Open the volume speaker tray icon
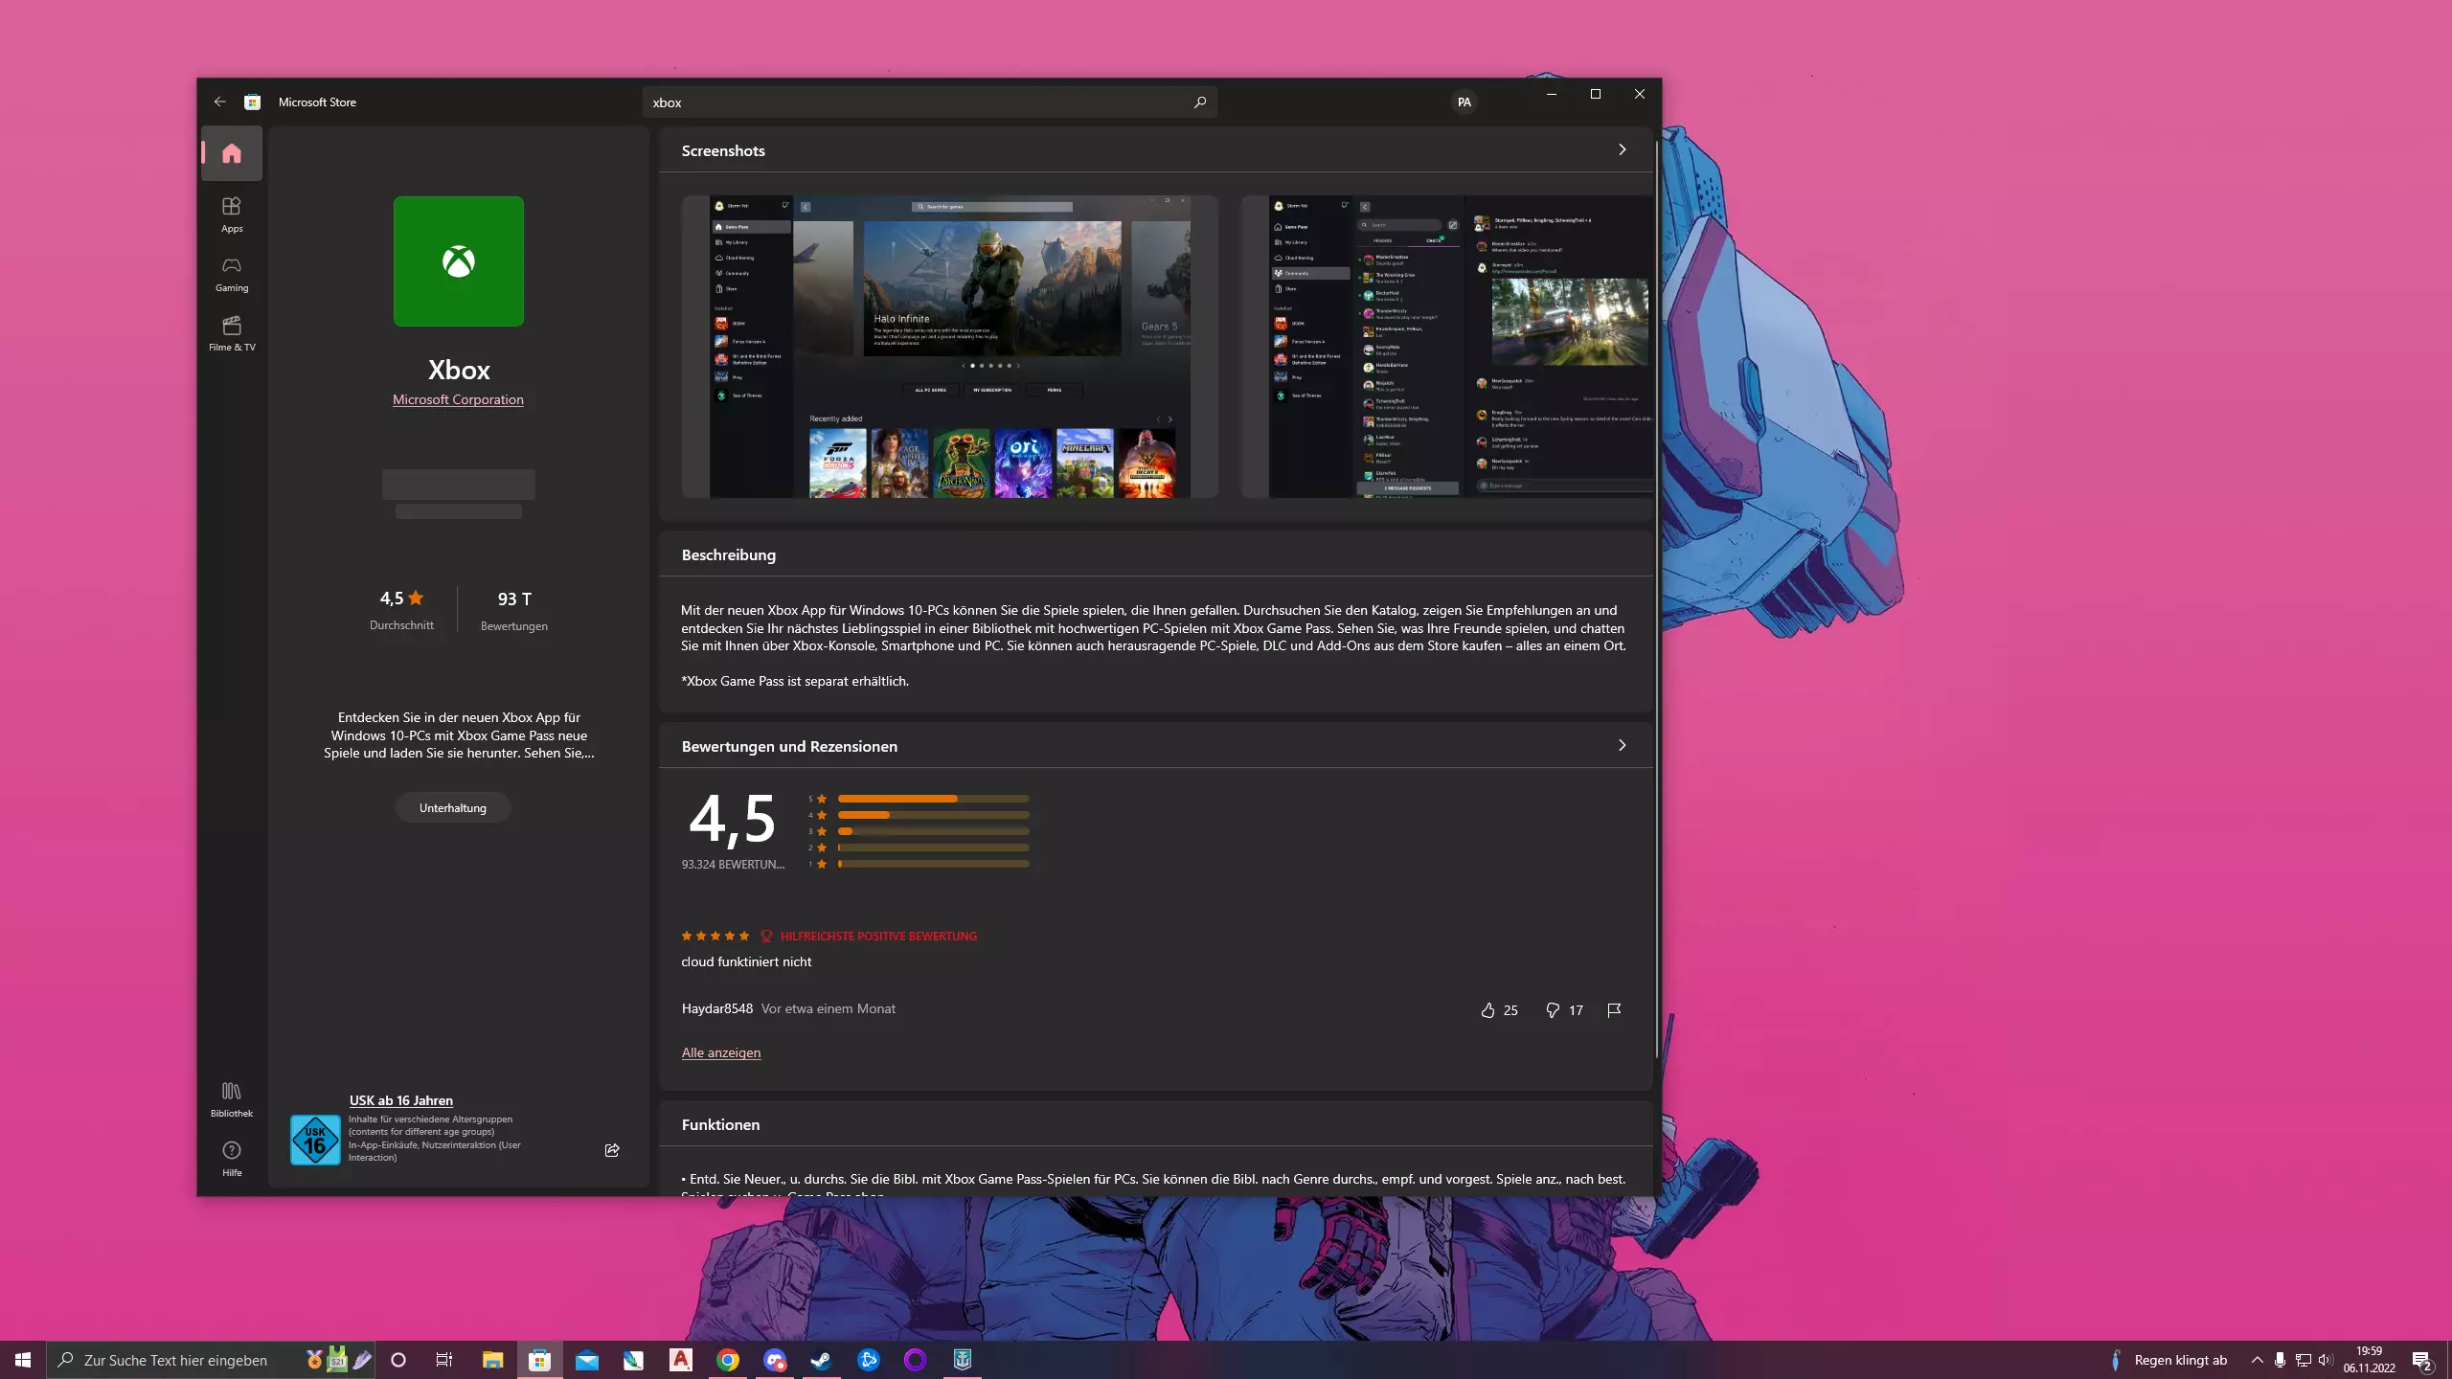This screenshot has width=2452, height=1379. [x=2326, y=1360]
